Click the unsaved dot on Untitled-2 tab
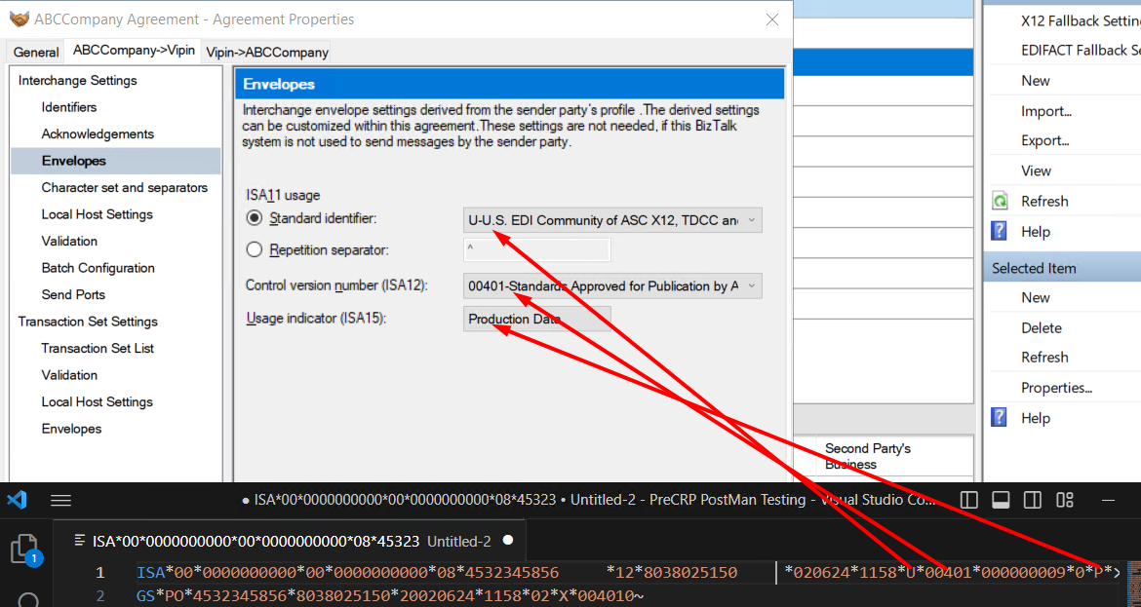Viewport: 1141px width, 607px height. [508, 540]
